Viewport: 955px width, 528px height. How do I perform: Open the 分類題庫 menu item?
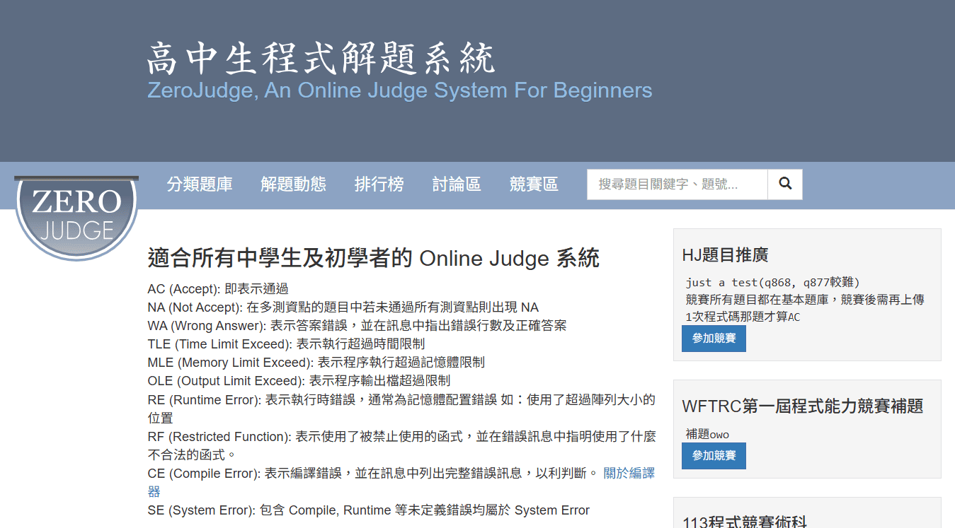pos(200,184)
